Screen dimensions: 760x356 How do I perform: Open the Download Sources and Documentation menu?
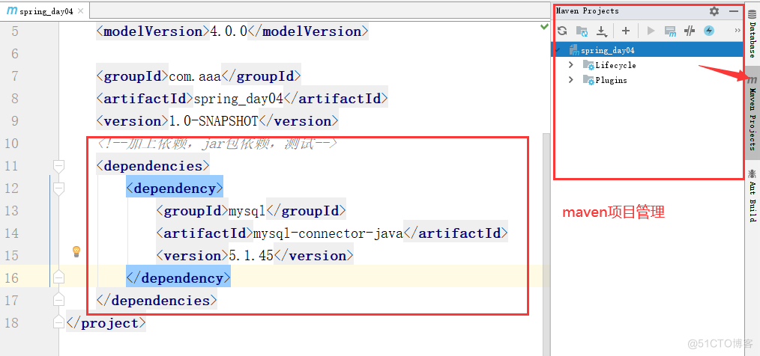click(602, 31)
